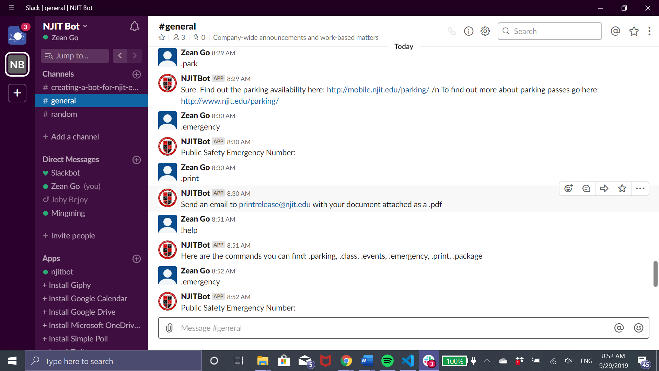Open notification preferences bell icon

[135, 26]
